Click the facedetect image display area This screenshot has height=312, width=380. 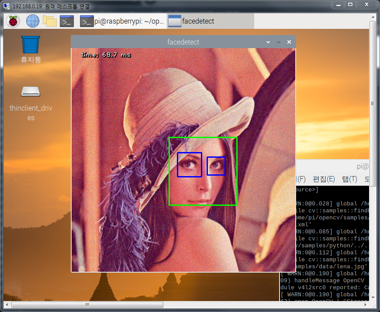[x=183, y=160]
